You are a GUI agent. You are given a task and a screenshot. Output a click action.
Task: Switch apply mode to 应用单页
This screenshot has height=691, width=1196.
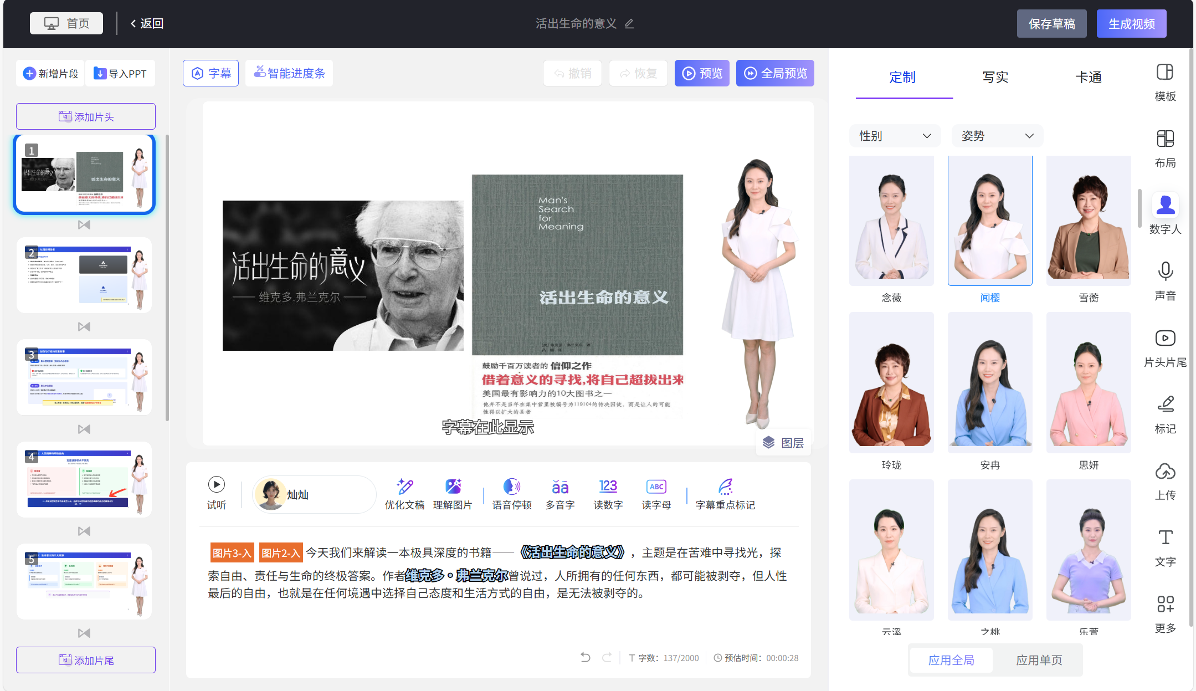pos(1039,660)
